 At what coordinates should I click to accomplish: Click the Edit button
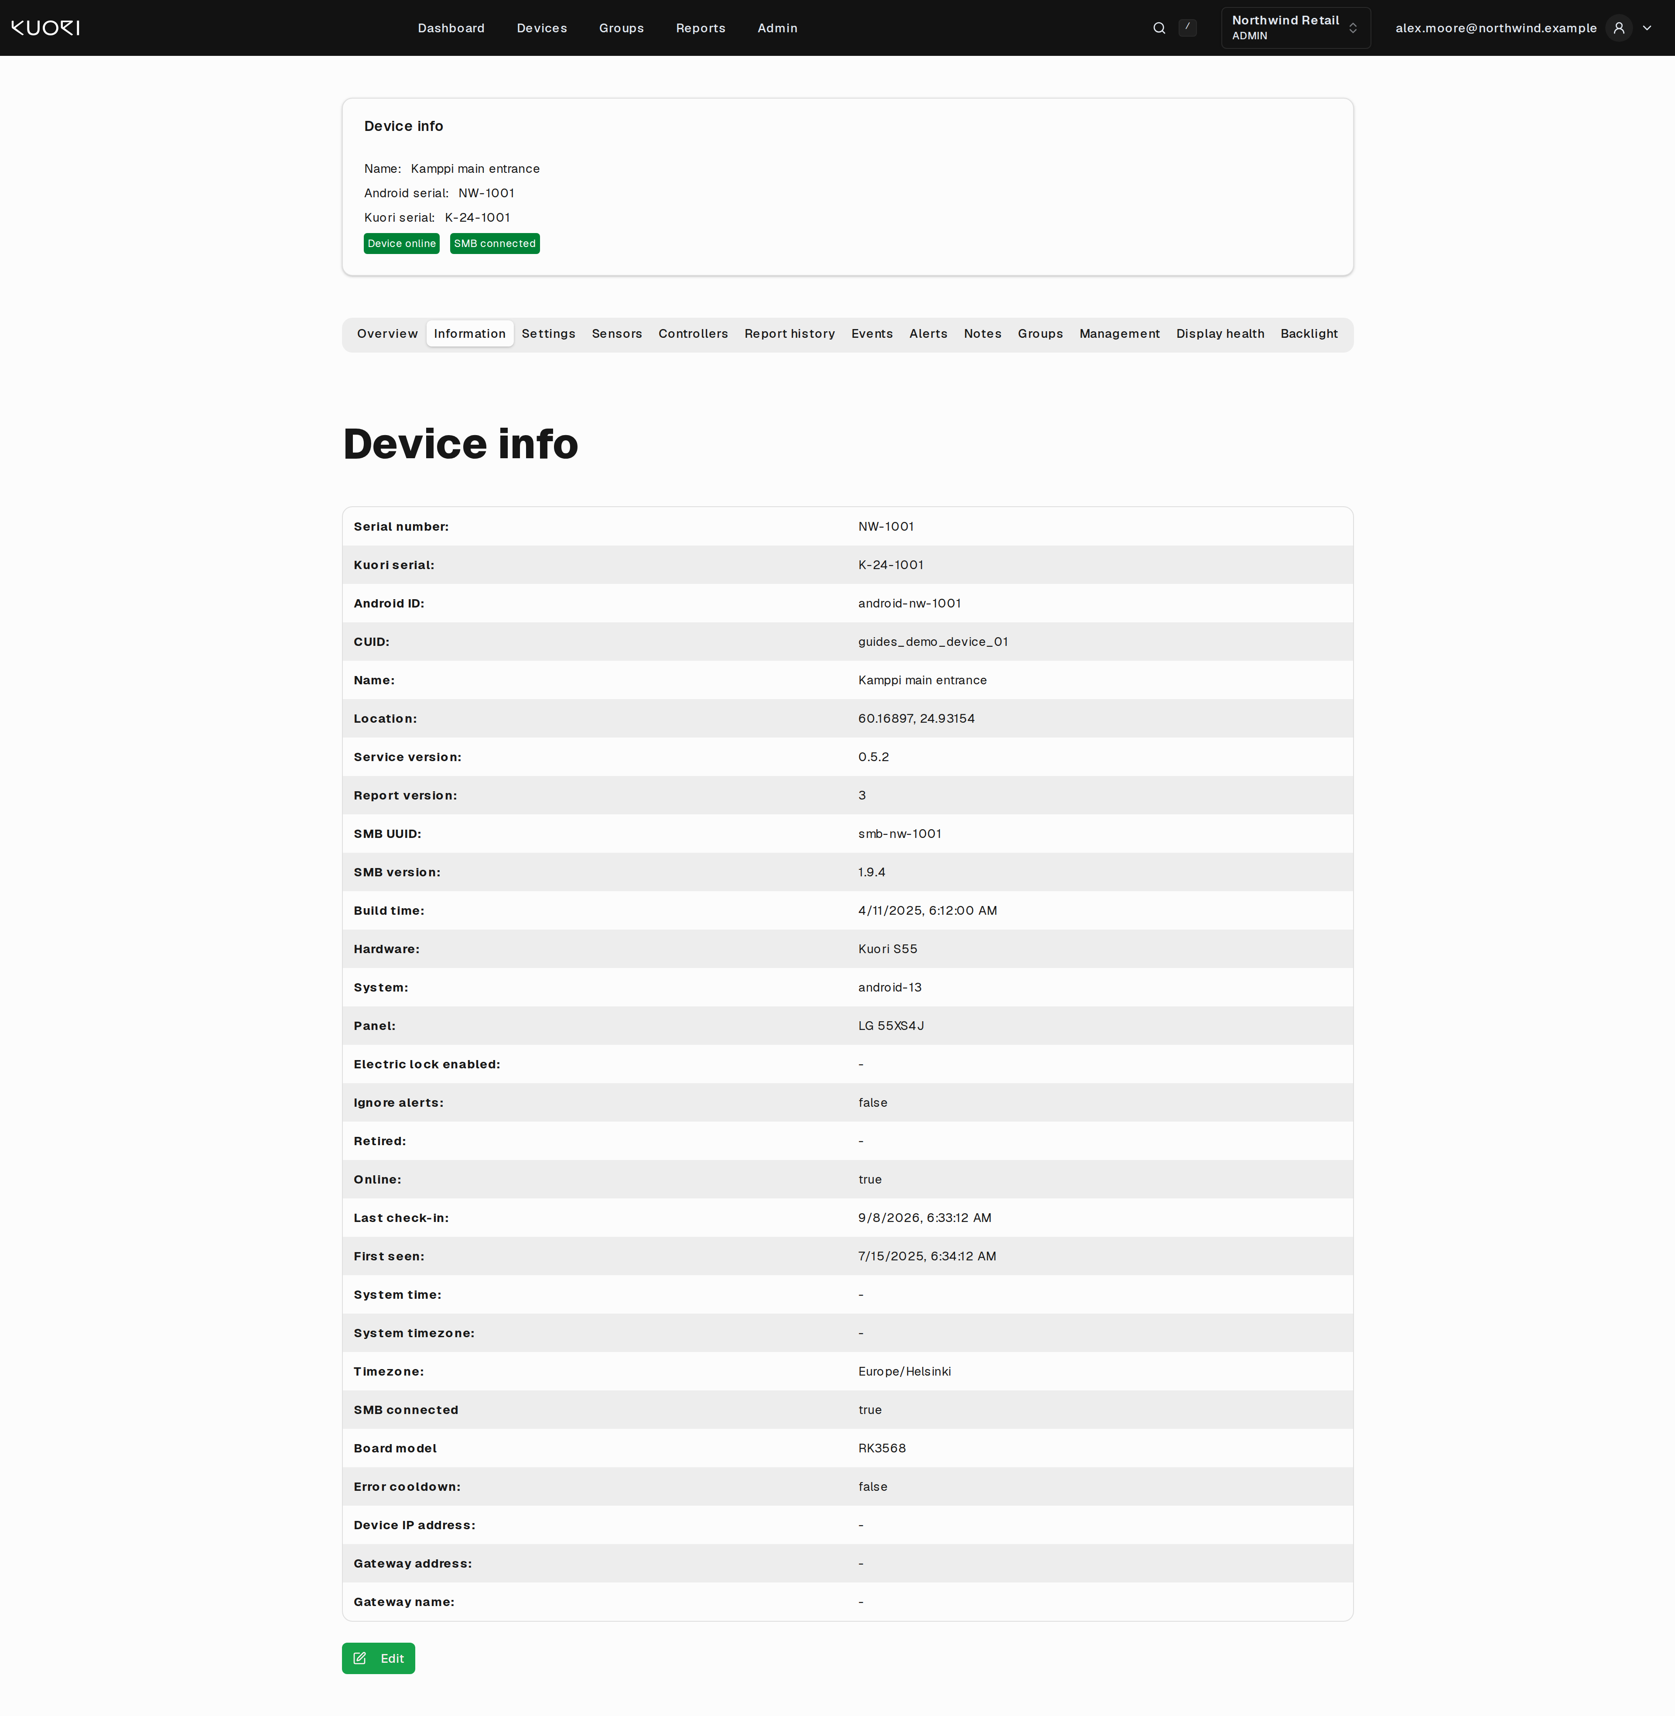pos(378,1660)
